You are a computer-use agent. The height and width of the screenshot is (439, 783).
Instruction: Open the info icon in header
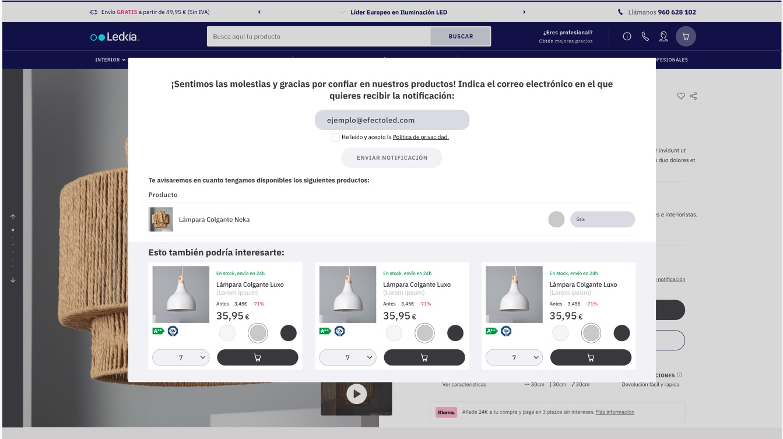click(x=627, y=37)
